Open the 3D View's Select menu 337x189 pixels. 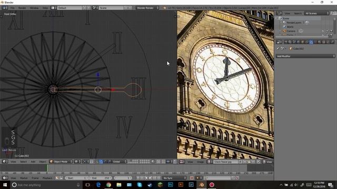click(x=23, y=162)
